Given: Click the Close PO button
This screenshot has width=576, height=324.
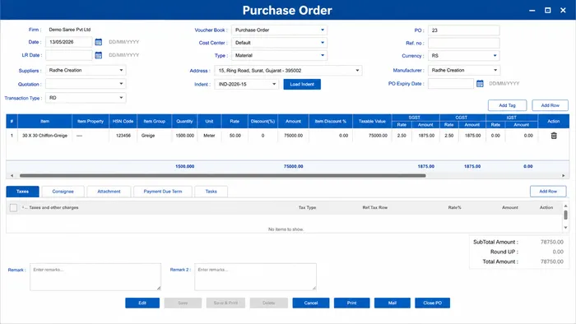Looking at the screenshot, I should (x=432, y=303).
